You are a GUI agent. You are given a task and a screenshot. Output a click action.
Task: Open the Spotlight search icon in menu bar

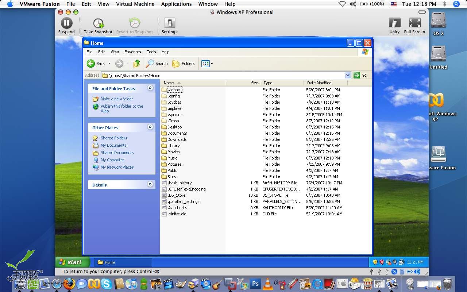tap(456, 4)
